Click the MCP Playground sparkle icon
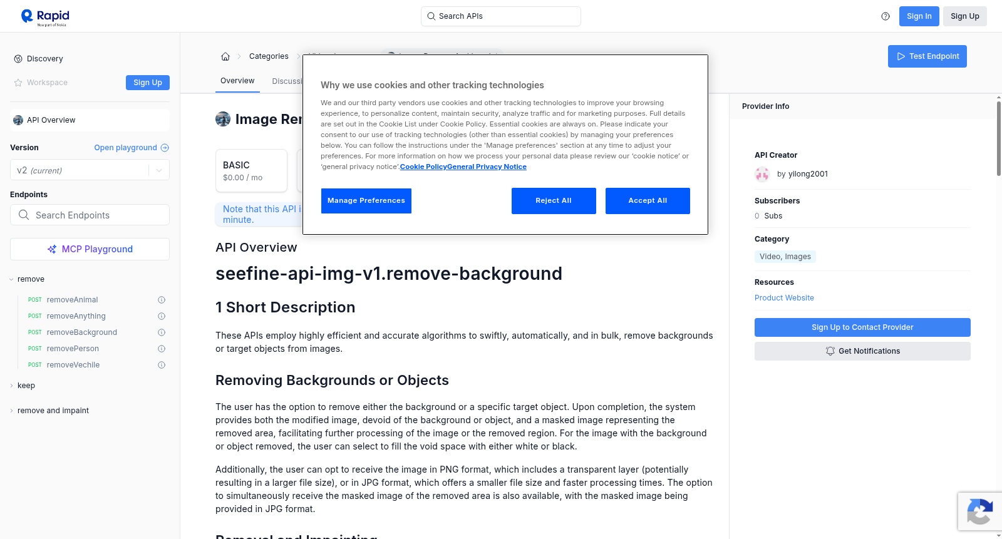The width and height of the screenshot is (1002, 539). coord(52,249)
